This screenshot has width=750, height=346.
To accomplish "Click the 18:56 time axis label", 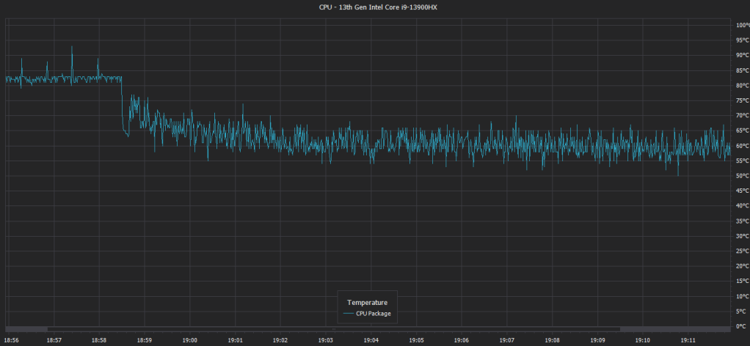I will (x=11, y=340).
